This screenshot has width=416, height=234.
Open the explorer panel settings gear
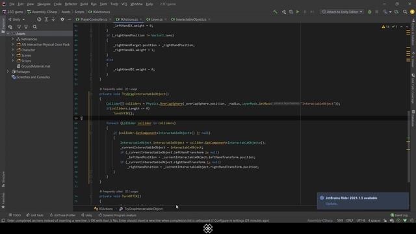coord(62,19)
